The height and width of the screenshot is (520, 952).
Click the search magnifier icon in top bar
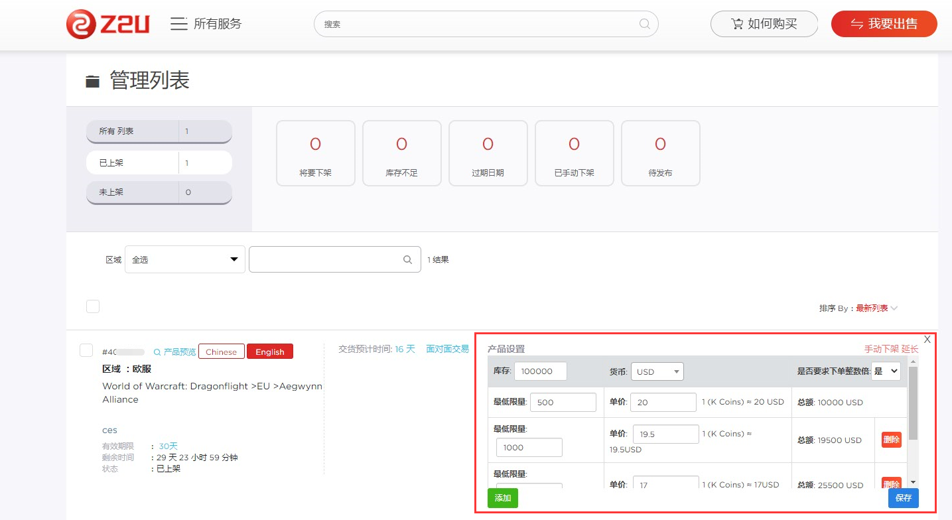[x=644, y=24]
